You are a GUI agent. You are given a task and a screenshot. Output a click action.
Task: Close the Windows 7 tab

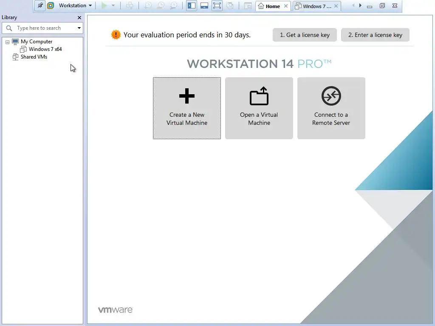pyautogui.click(x=336, y=6)
